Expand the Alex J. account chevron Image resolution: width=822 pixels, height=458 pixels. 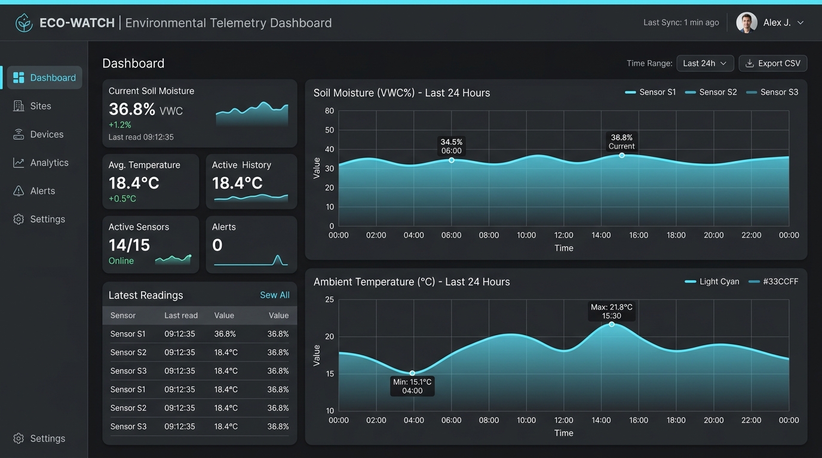(800, 23)
